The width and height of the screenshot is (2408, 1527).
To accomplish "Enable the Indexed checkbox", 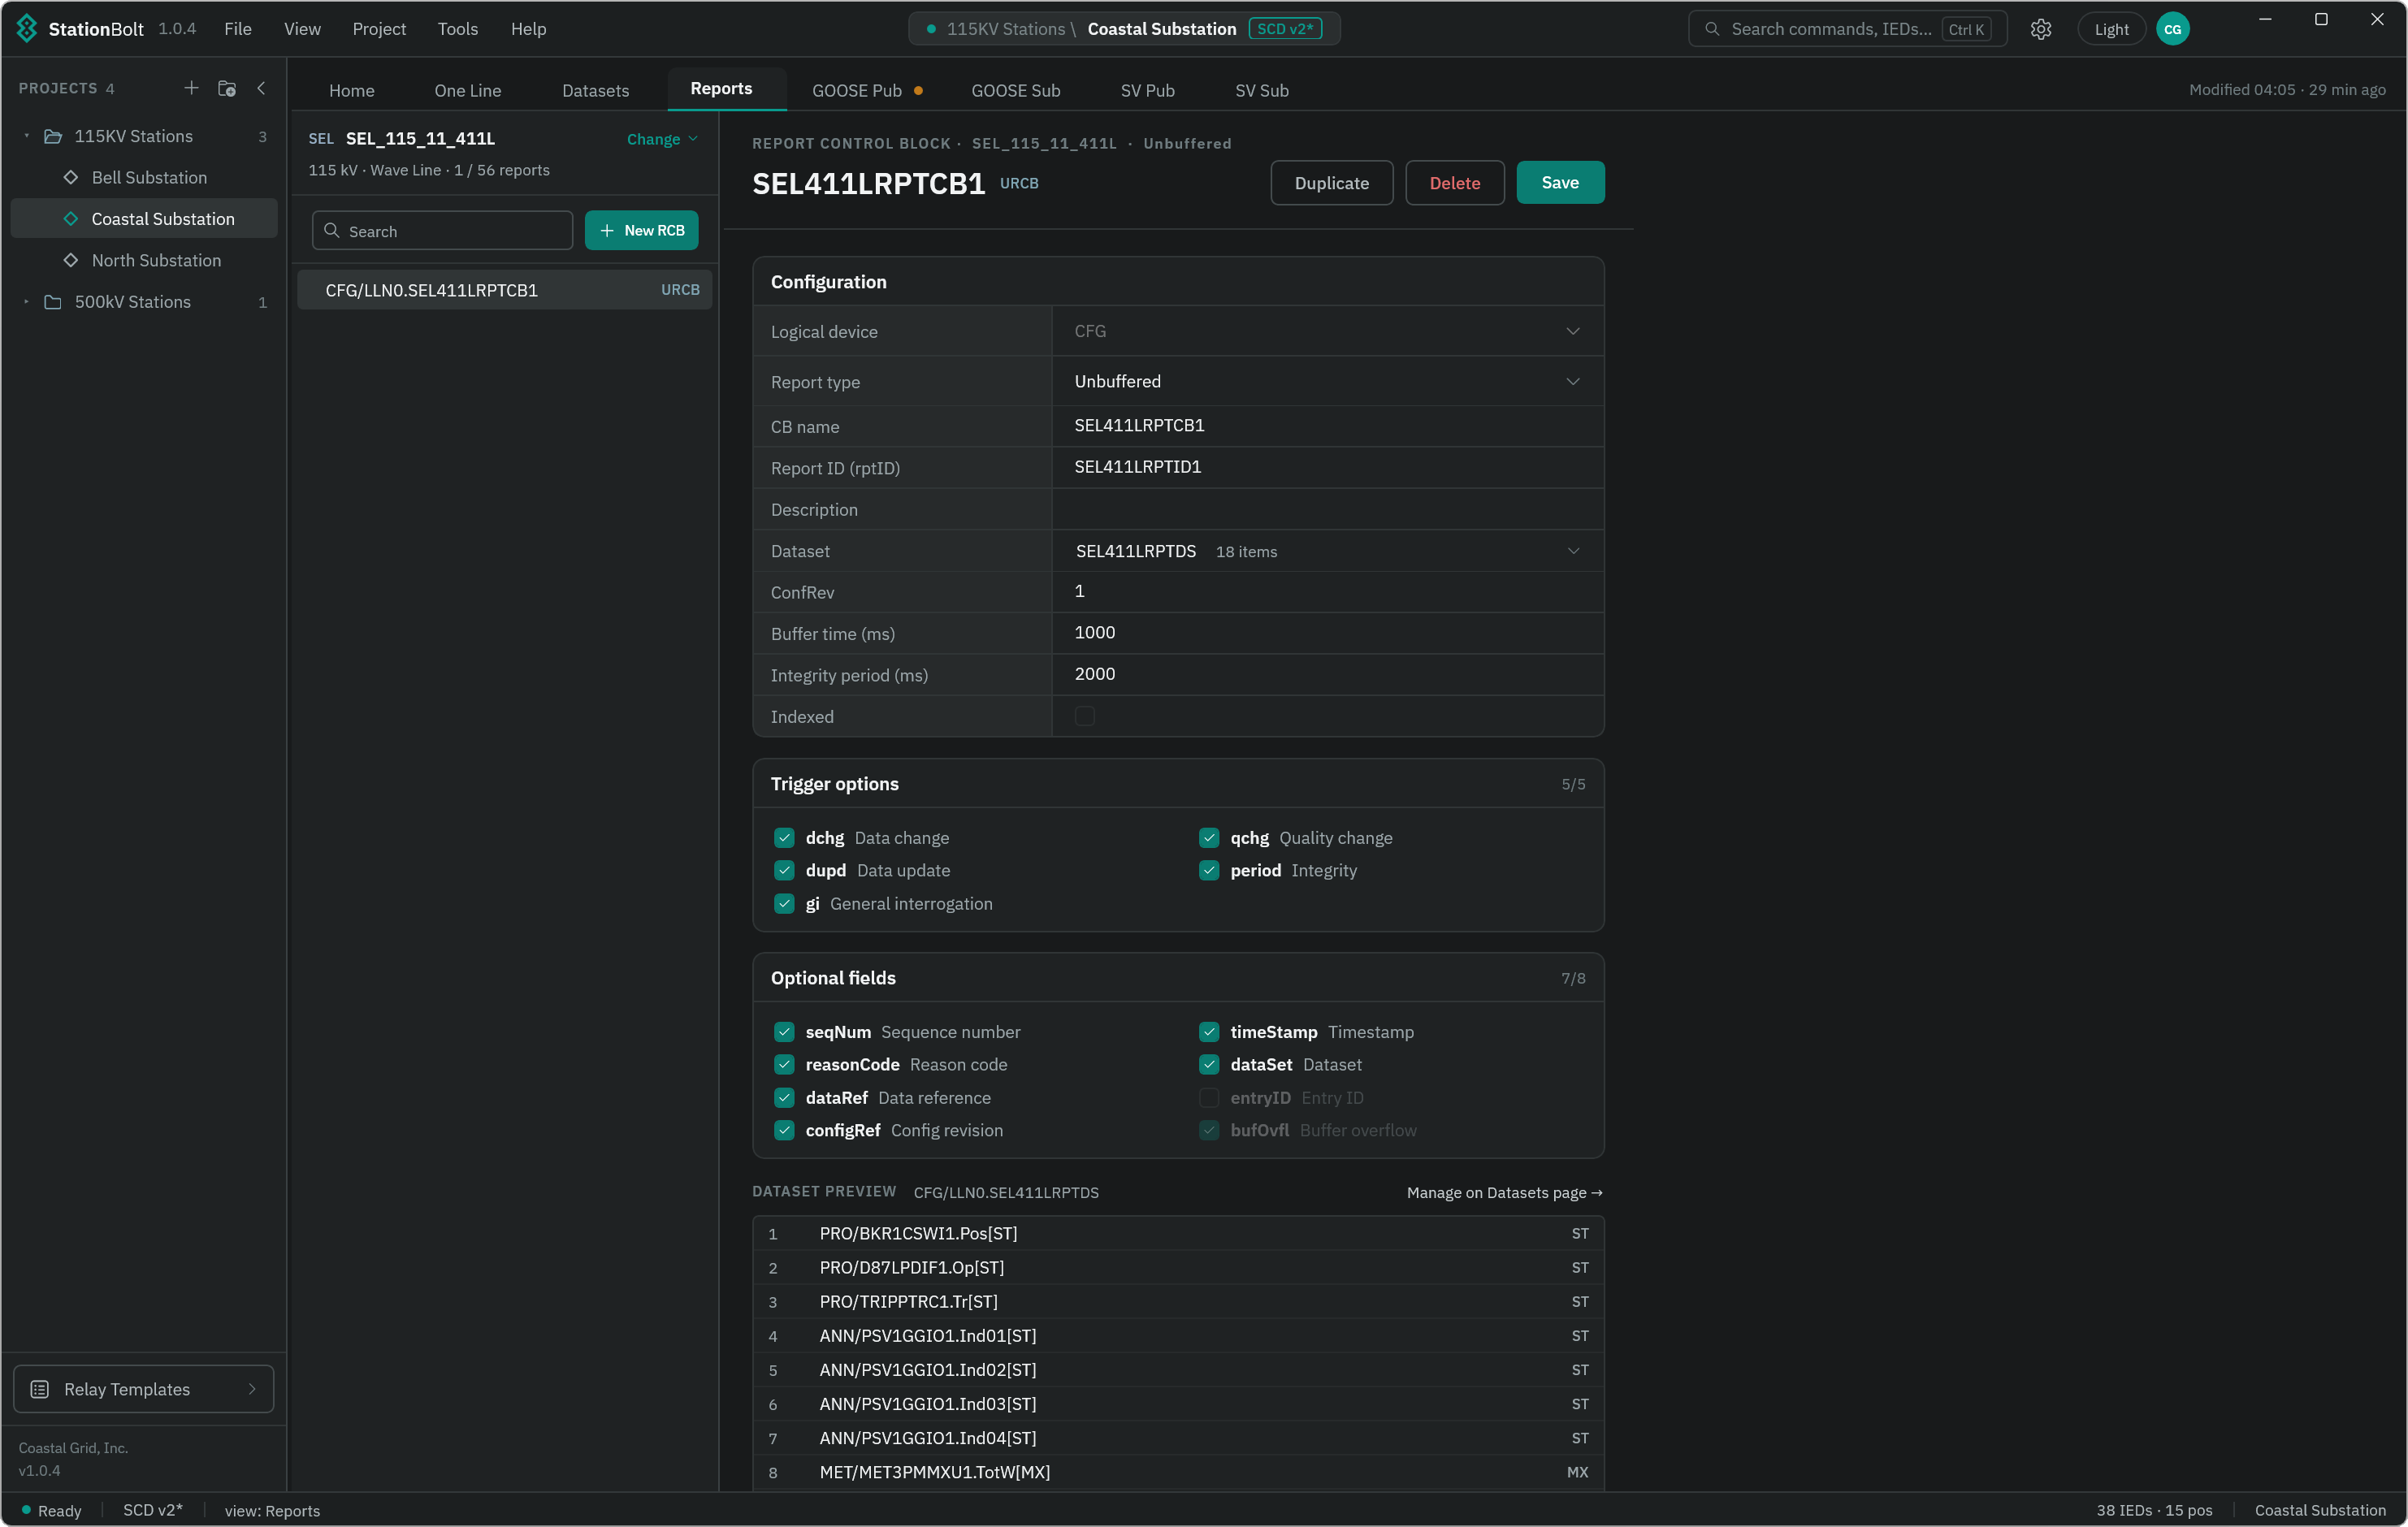I will click(1085, 716).
